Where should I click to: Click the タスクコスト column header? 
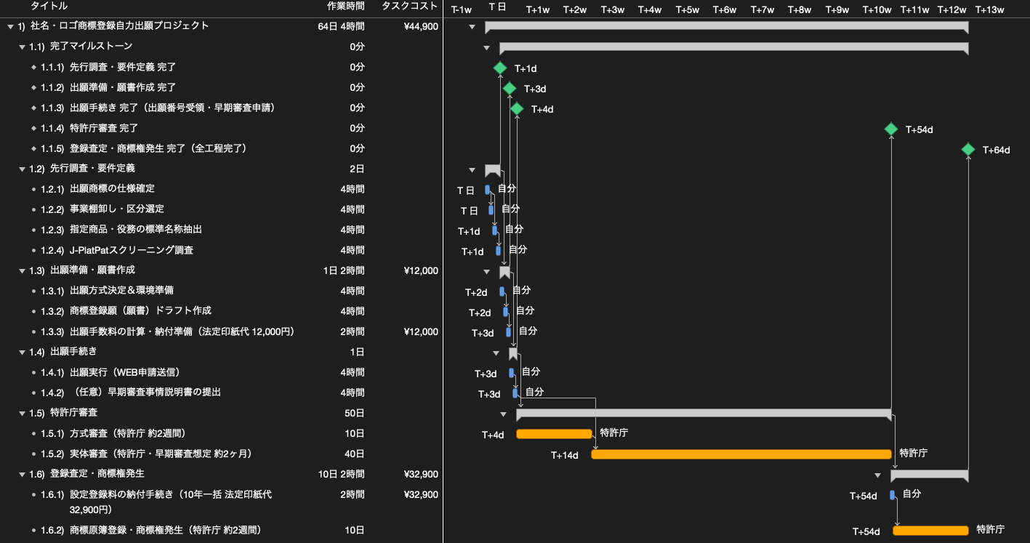(x=410, y=7)
